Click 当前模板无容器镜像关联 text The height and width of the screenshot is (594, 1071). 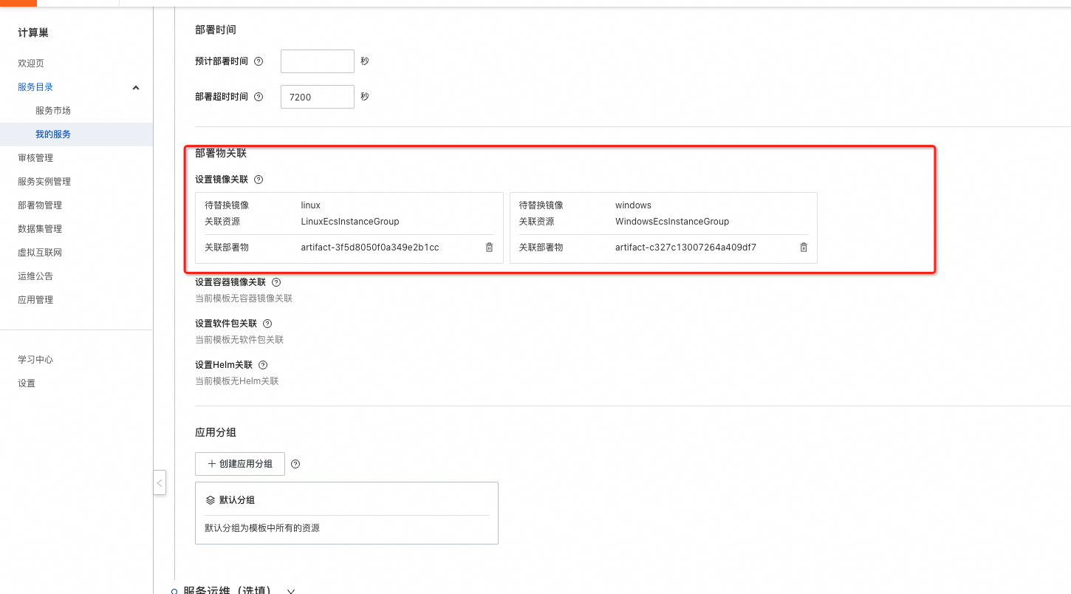coord(244,298)
